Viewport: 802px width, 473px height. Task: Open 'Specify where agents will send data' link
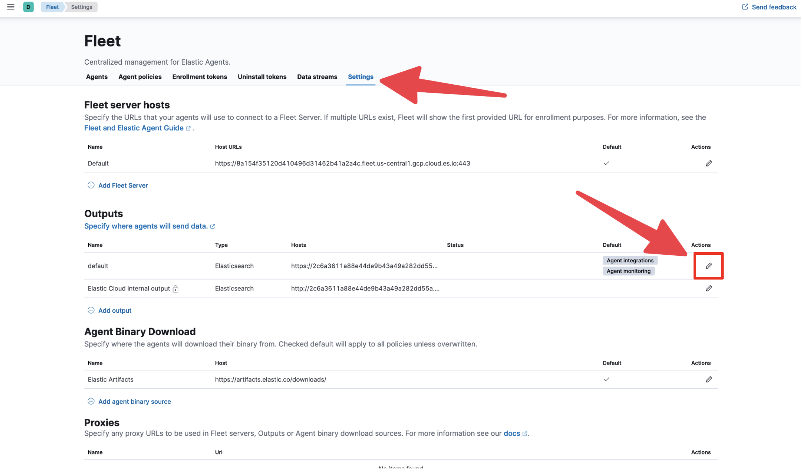click(x=146, y=227)
